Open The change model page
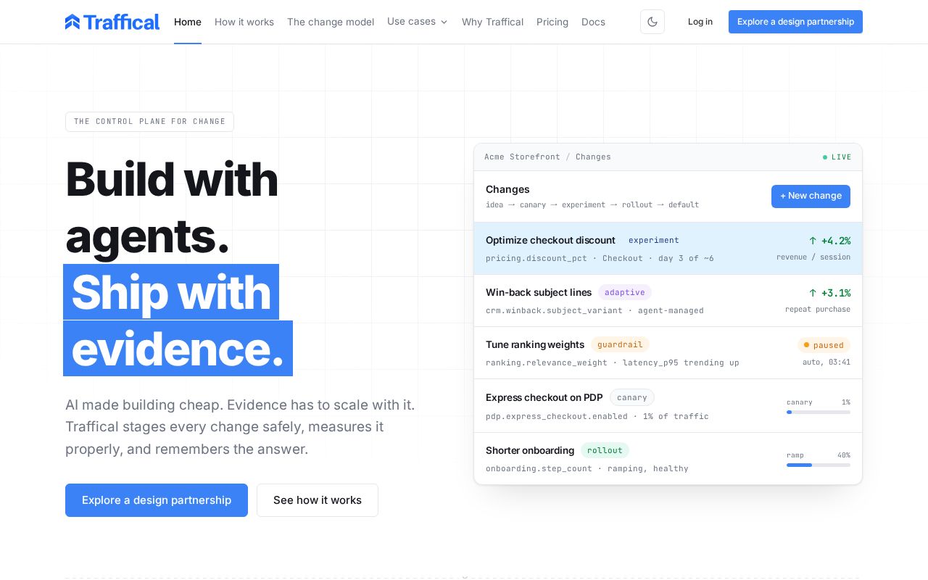 click(x=331, y=22)
